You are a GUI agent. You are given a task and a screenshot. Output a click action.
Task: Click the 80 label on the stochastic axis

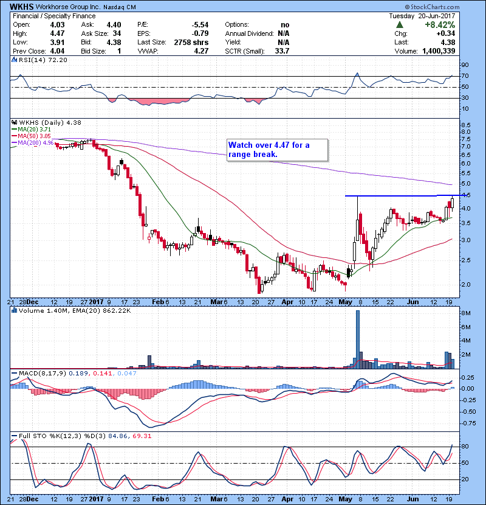(465, 447)
